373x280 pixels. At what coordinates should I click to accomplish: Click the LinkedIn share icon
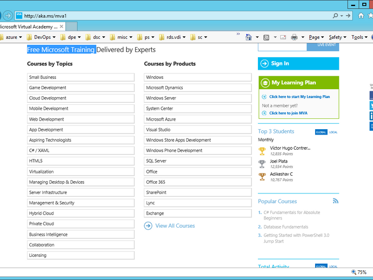pyautogui.click(x=371, y=116)
